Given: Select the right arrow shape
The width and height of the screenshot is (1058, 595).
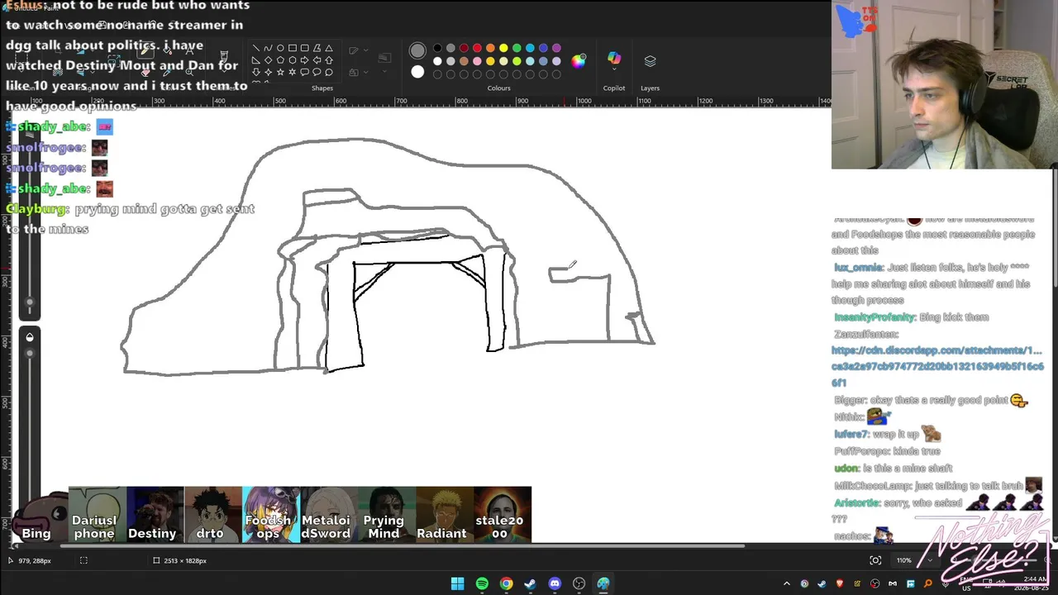Looking at the screenshot, I should coord(305,60).
